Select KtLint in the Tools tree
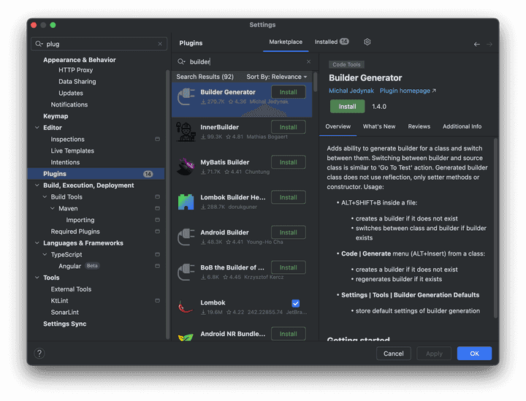Screen dimensions: 526x401 (60, 301)
